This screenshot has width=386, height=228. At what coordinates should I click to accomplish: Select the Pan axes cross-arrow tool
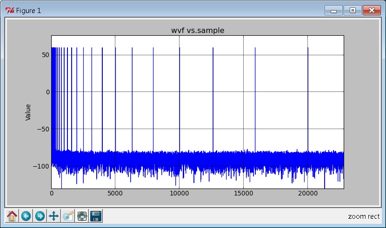point(54,216)
